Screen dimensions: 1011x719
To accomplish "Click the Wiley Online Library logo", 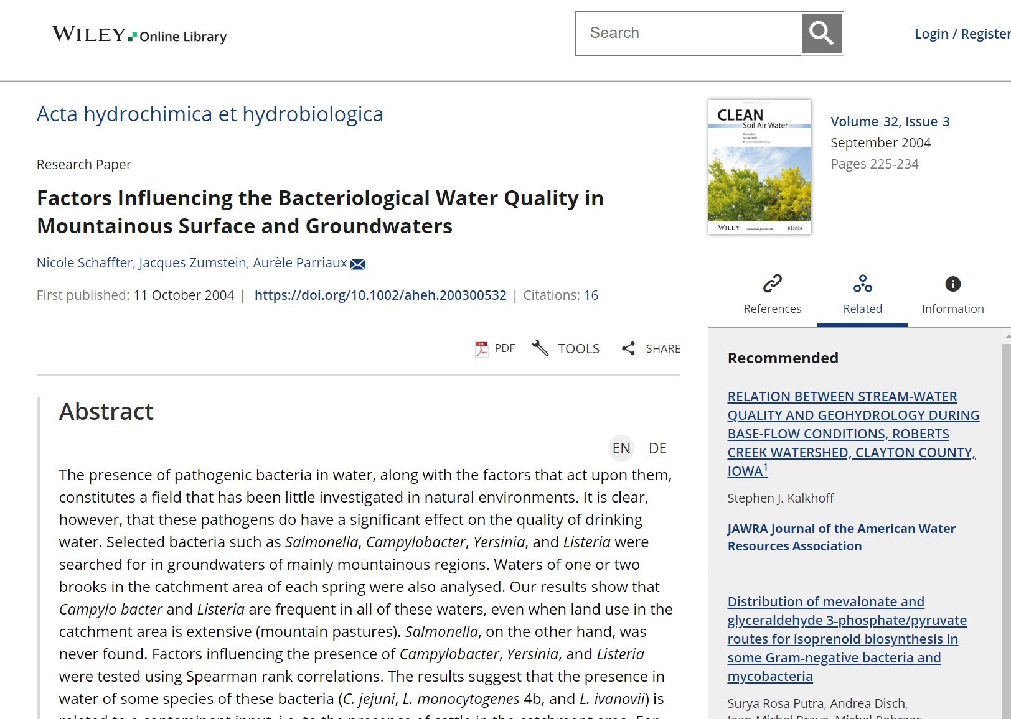I will tap(138, 35).
